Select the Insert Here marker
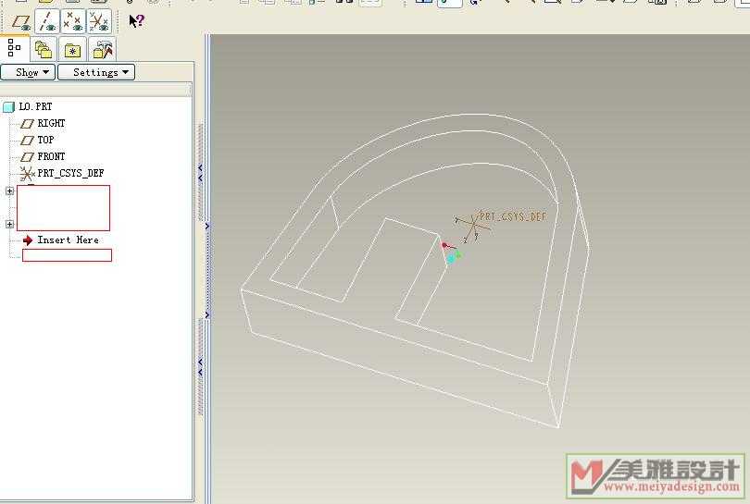This screenshot has height=504, width=750. [x=61, y=240]
